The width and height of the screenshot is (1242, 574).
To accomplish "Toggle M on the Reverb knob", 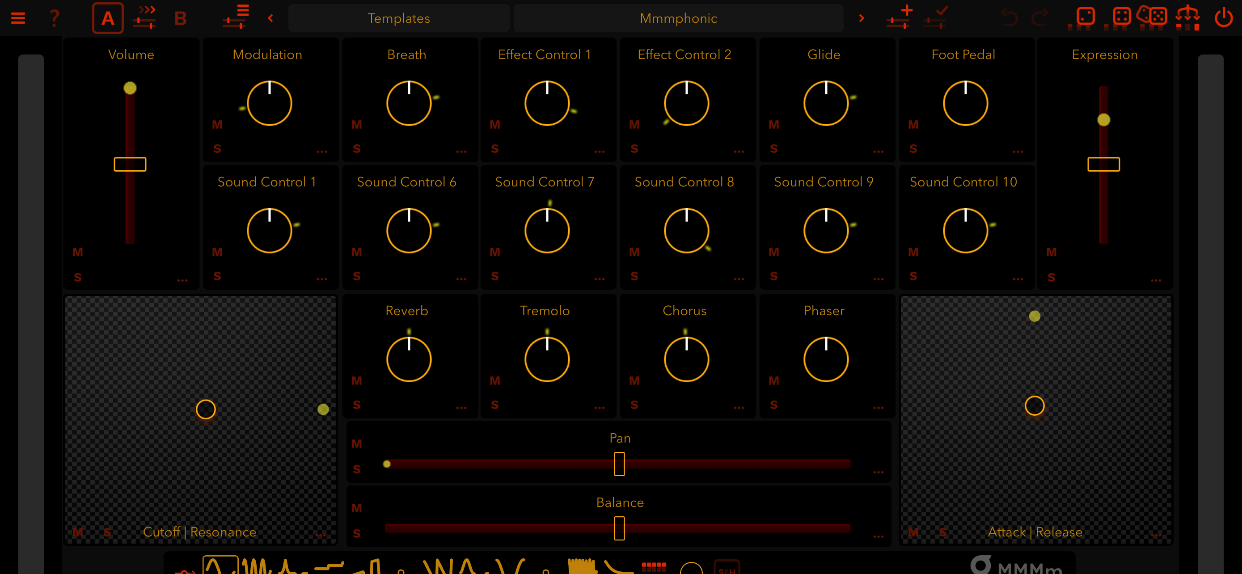I will [357, 381].
